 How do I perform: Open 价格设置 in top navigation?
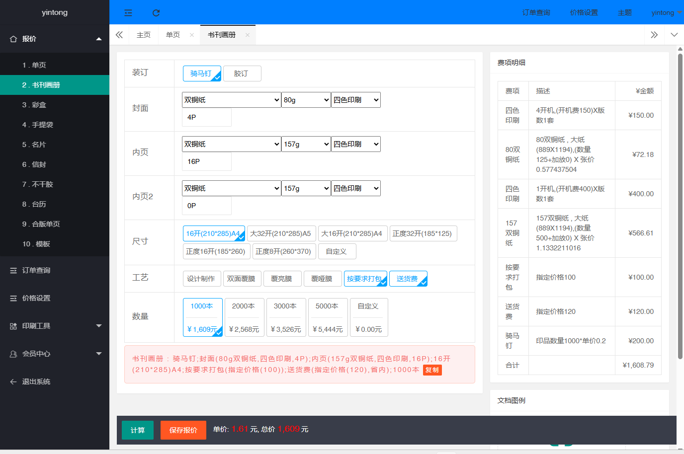tap(584, 13)
